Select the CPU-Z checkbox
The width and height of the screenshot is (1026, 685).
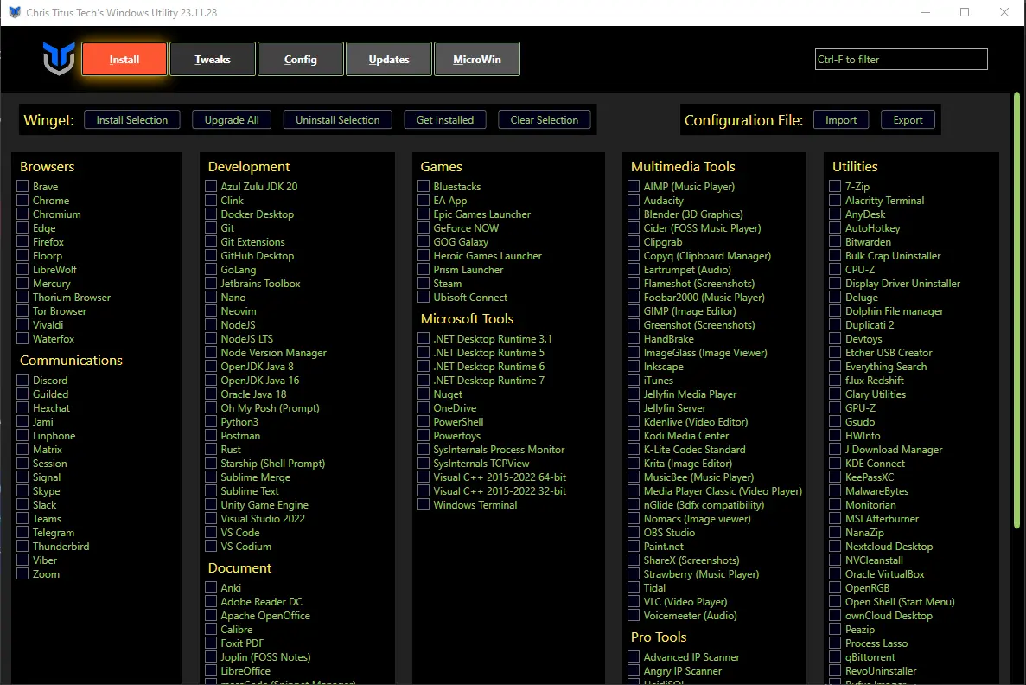click(835, 269)
